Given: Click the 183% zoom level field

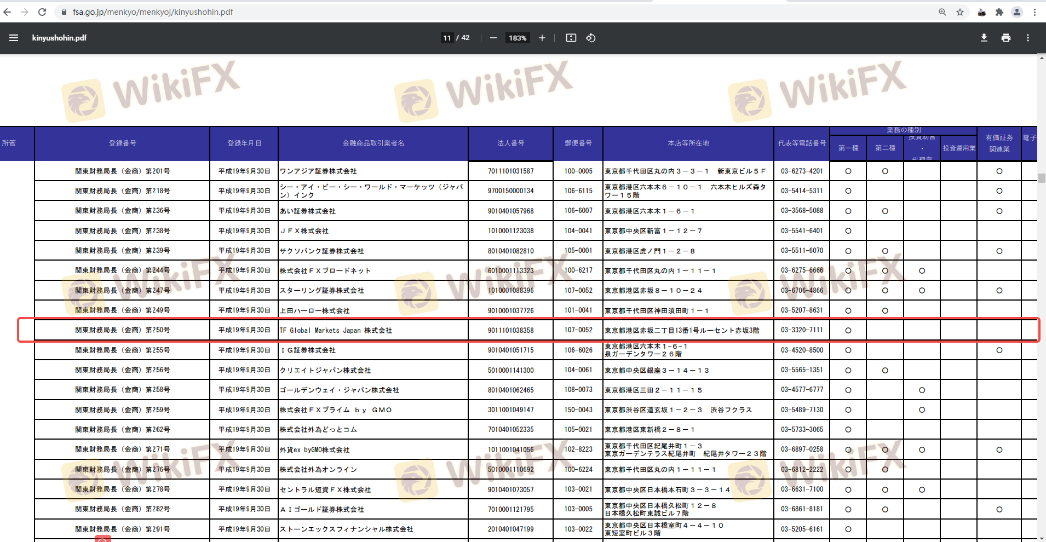Looking at the screenshot, I should [x=518, y=38].
